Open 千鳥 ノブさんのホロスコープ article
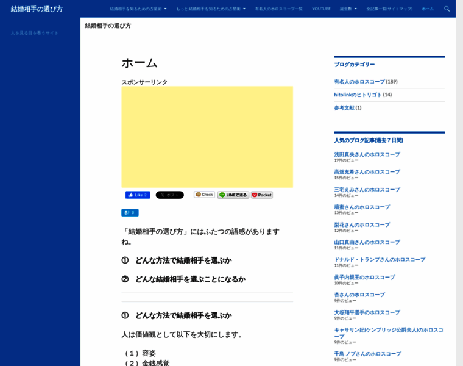 click(x=367, y=354)
